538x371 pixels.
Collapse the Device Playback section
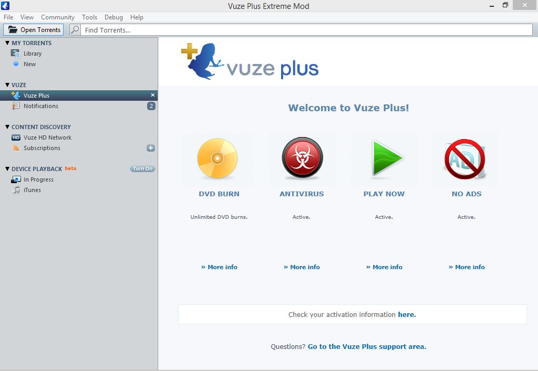click(x=7, y=169)
